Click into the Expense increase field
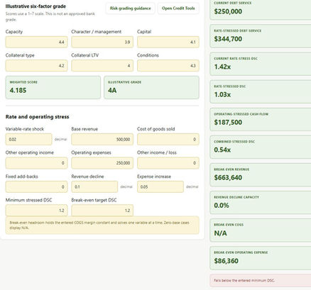The height and width of the screenshot is (290, 311). point(160,186)
